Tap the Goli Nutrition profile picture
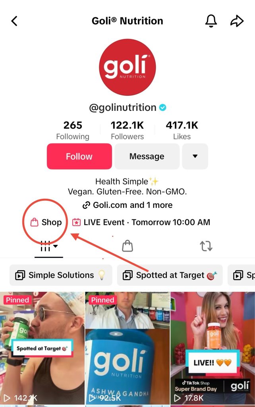 127,67
